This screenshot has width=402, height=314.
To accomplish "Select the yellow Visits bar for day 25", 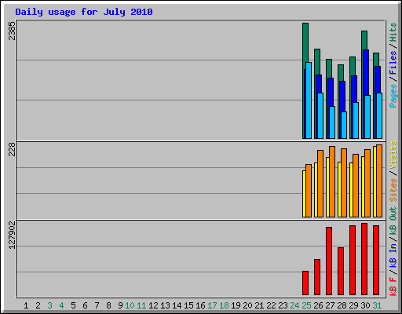I will tap(304, 194).
